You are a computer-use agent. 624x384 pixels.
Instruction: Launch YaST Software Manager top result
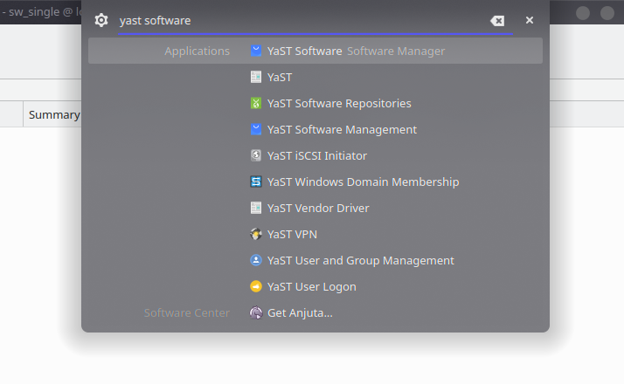pyautogui.click(x=315, y=51)
